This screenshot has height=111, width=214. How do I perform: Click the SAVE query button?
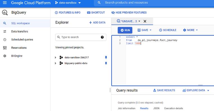tap(143, 30)
